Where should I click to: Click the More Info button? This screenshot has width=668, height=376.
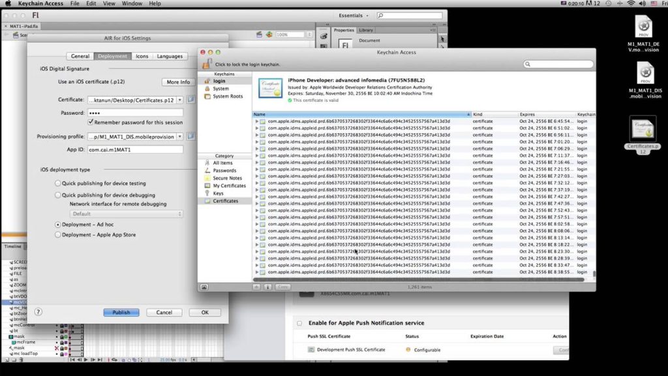178,82
